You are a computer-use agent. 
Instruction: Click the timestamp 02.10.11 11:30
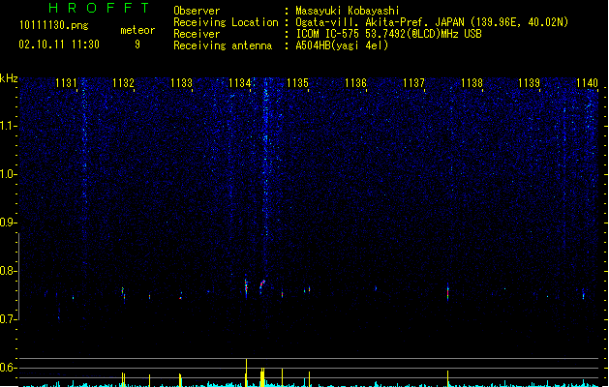[59, 45]
